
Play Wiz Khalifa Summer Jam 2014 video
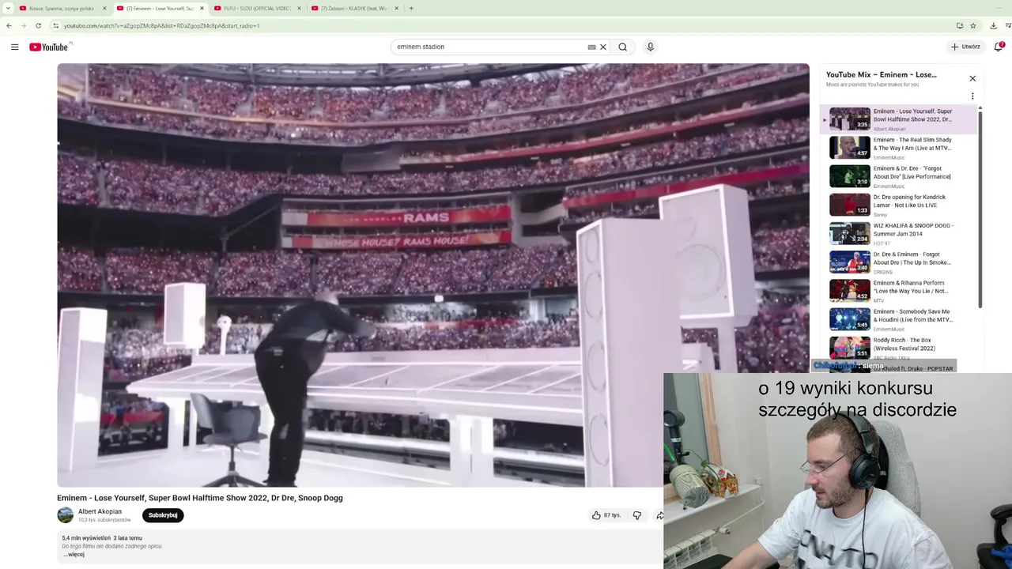[x=850, y=233]
